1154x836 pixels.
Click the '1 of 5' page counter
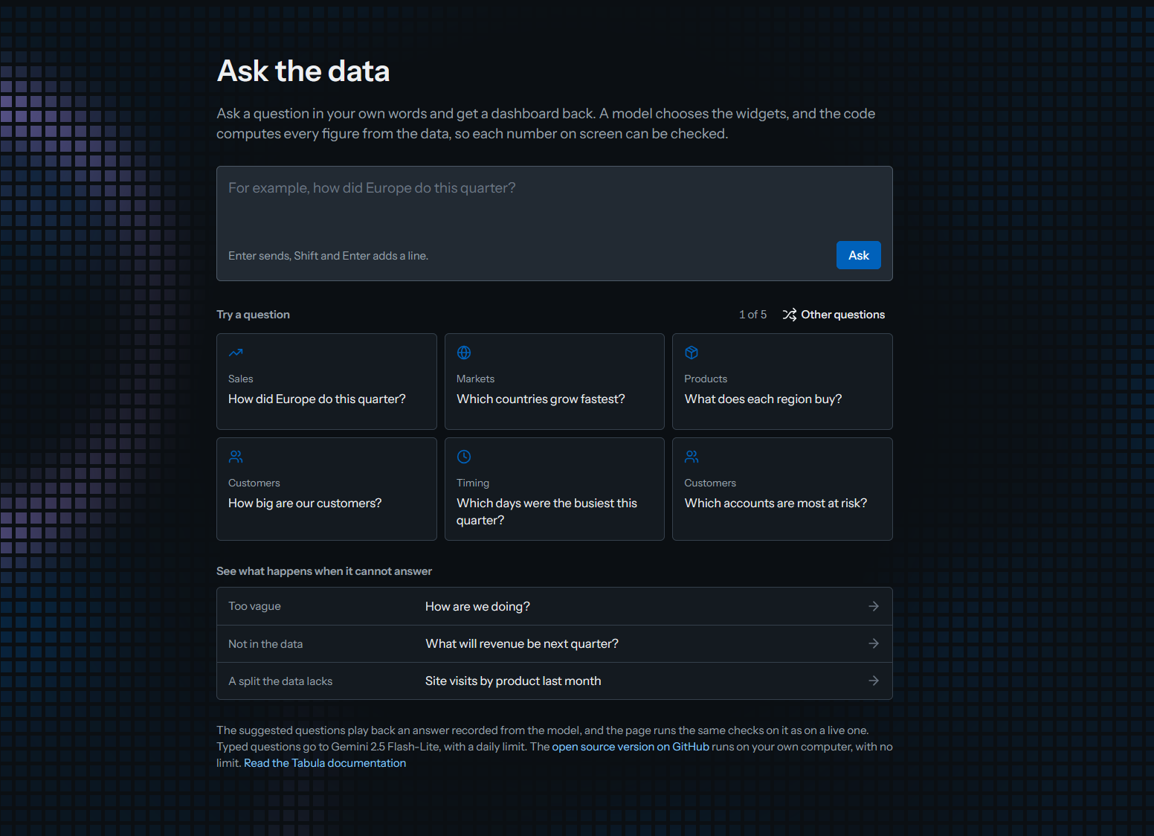752,315
